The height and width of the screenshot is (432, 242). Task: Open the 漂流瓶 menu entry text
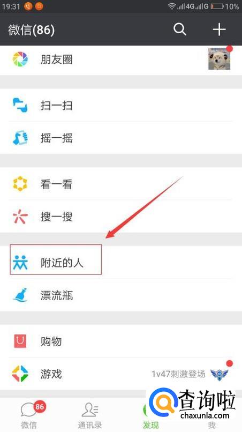[57, 295]
